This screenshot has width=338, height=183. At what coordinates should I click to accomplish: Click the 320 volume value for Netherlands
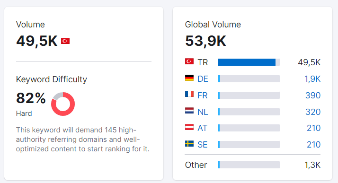(313, 112)
